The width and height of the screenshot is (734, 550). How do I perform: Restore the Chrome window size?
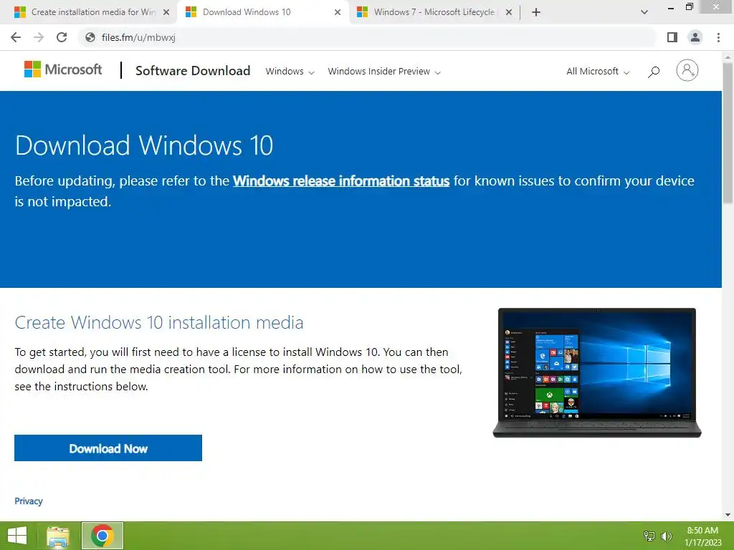pos(689,7)
